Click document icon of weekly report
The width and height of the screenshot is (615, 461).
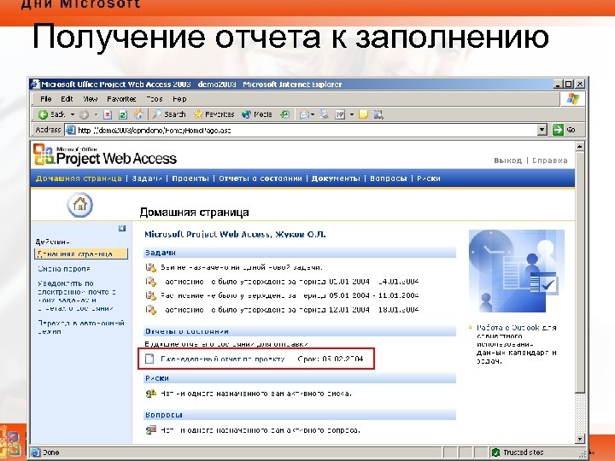(149, 359)
